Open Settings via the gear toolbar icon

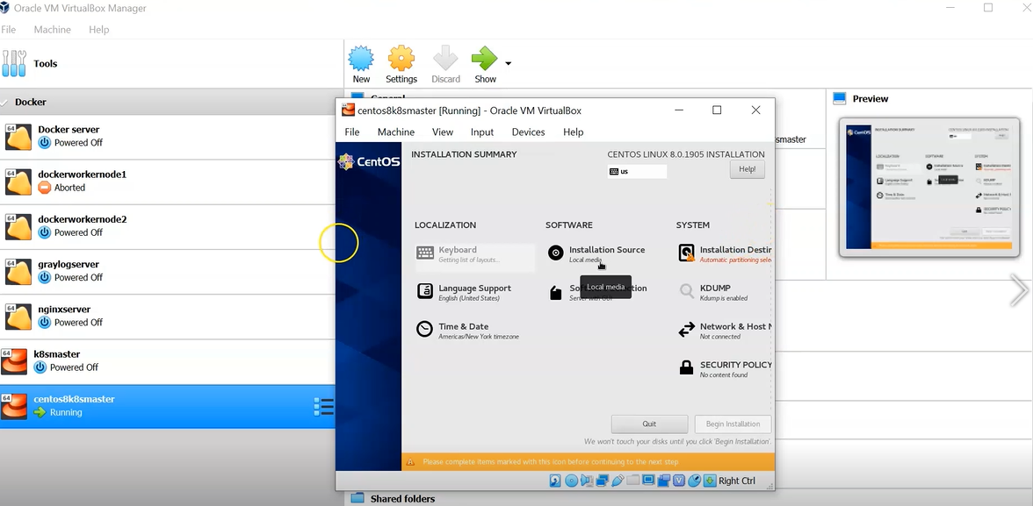pos(401,58)
